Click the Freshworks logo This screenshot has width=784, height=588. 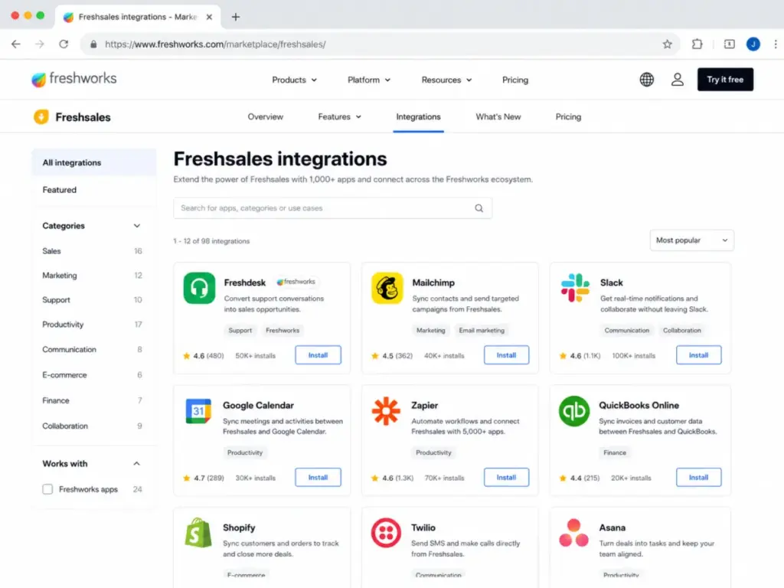(x=74, y=79)
